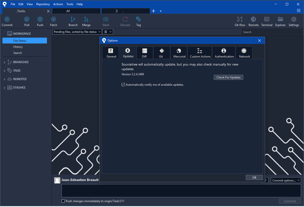This screenshot has height=207, width=304.
Task: Open the pending files sort dropdown
Action: 77,32
